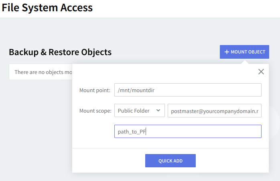Select the File System Access page title
Image resolution: width=280 pixels, height=181 pixels.
[x=47, y=7]
